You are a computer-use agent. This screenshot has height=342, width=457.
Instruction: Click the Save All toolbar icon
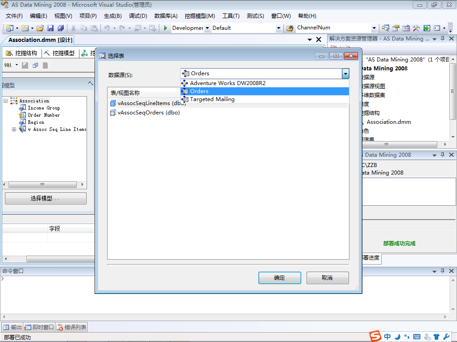tap(61, 28)
